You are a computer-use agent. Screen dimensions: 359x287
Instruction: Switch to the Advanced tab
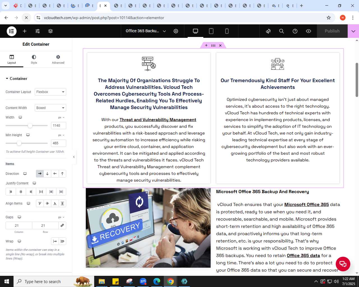(x=58, y=59)
